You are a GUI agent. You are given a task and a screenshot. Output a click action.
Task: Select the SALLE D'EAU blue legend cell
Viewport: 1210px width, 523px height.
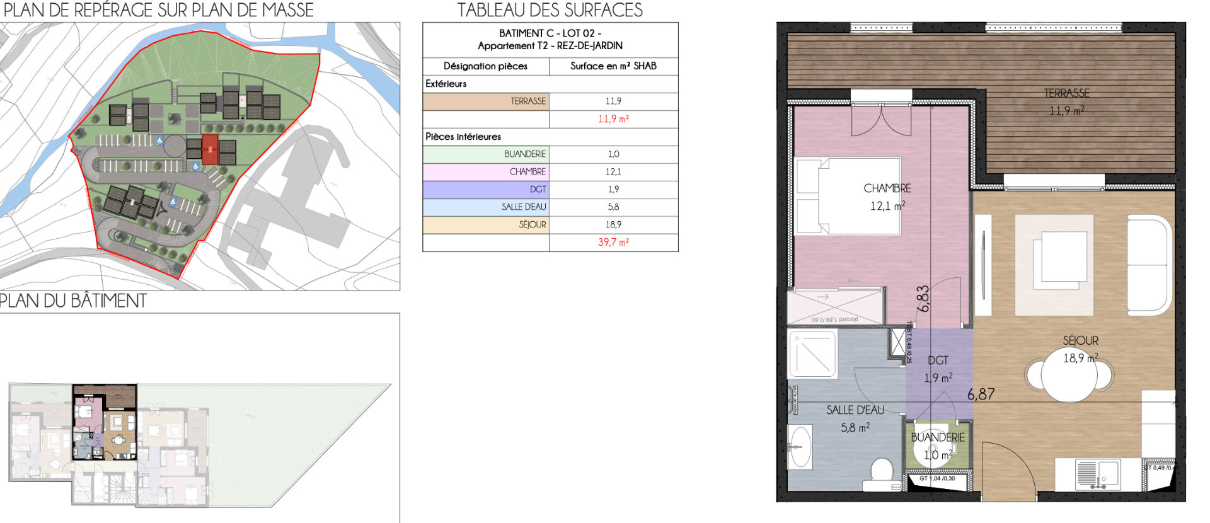pos(486,207)
